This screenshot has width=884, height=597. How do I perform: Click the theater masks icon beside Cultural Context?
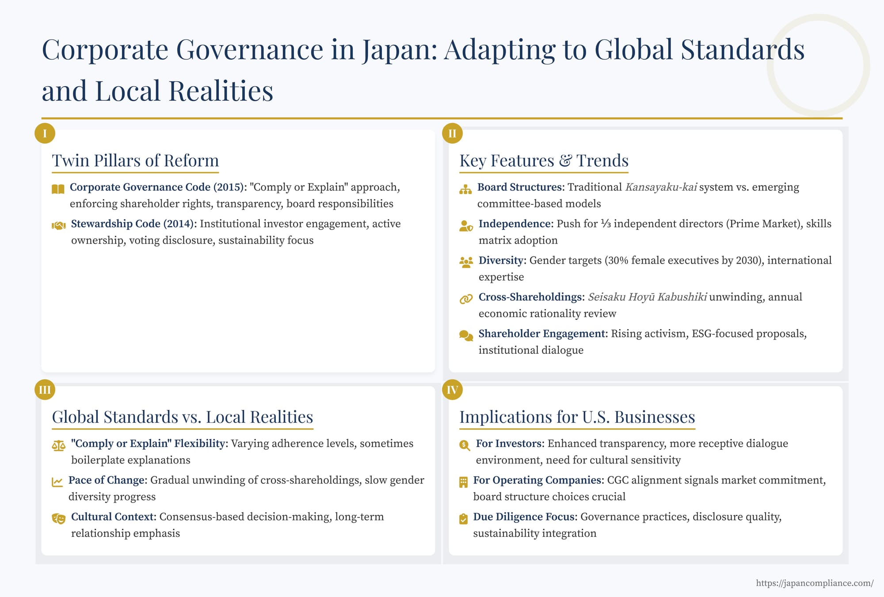click(58, 518)
